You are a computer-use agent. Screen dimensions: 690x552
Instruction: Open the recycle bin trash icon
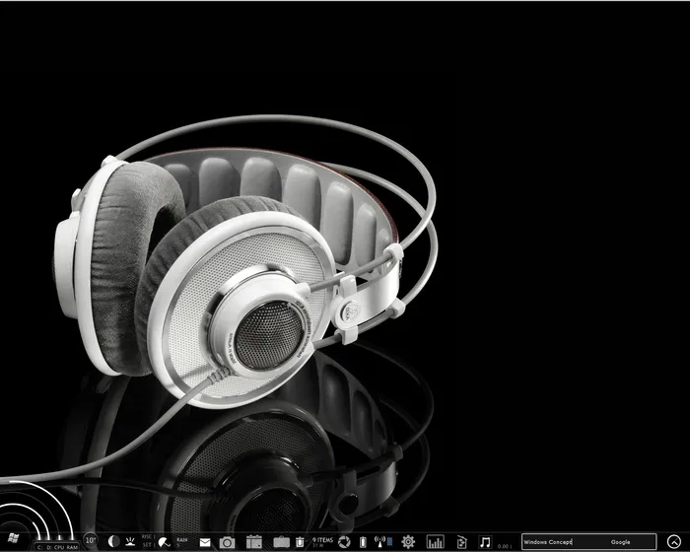(300, 542)
